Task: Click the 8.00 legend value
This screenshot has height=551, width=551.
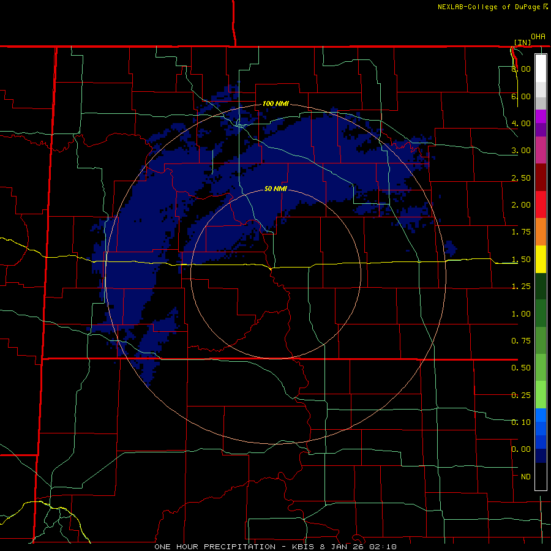Action: click(521, 69)
